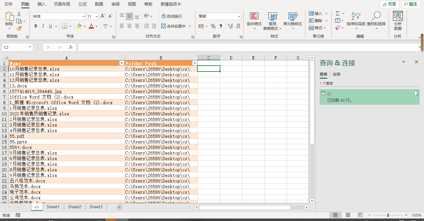Open the Folder Path column filter dropdown
The width and height of the screenshot is (424, 221).
tap(195, 63)
